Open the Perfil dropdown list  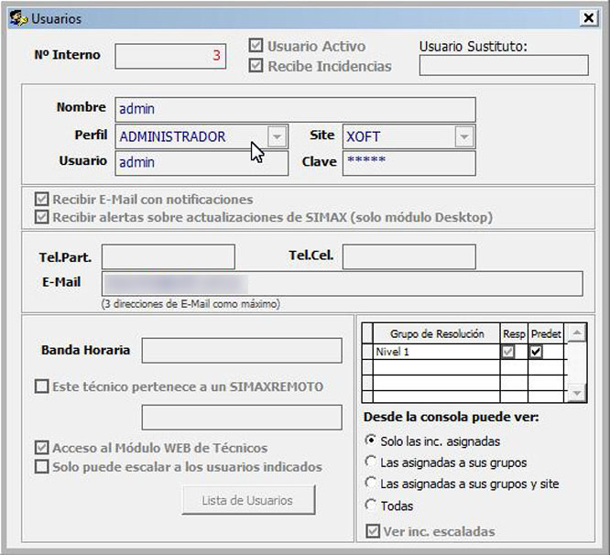coord(277,136)
